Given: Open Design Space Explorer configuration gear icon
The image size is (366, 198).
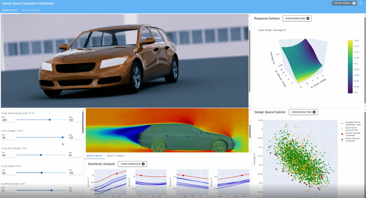Looking at the screenshot, I should [313, 112].
